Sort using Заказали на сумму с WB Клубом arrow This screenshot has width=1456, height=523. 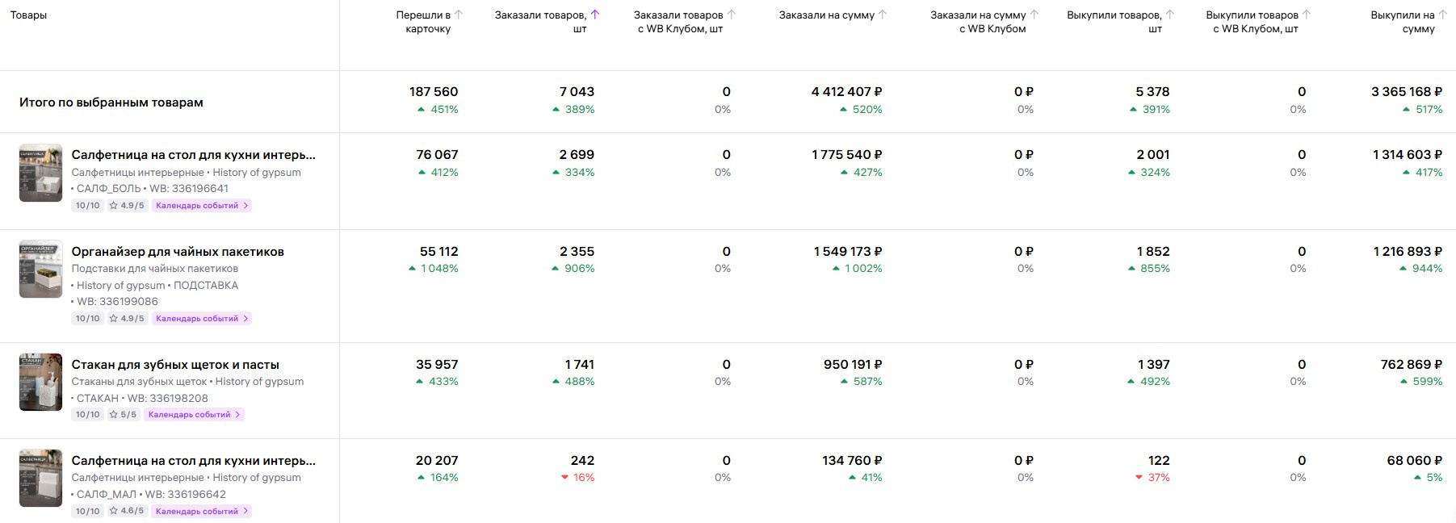(x=1034, y=15)
